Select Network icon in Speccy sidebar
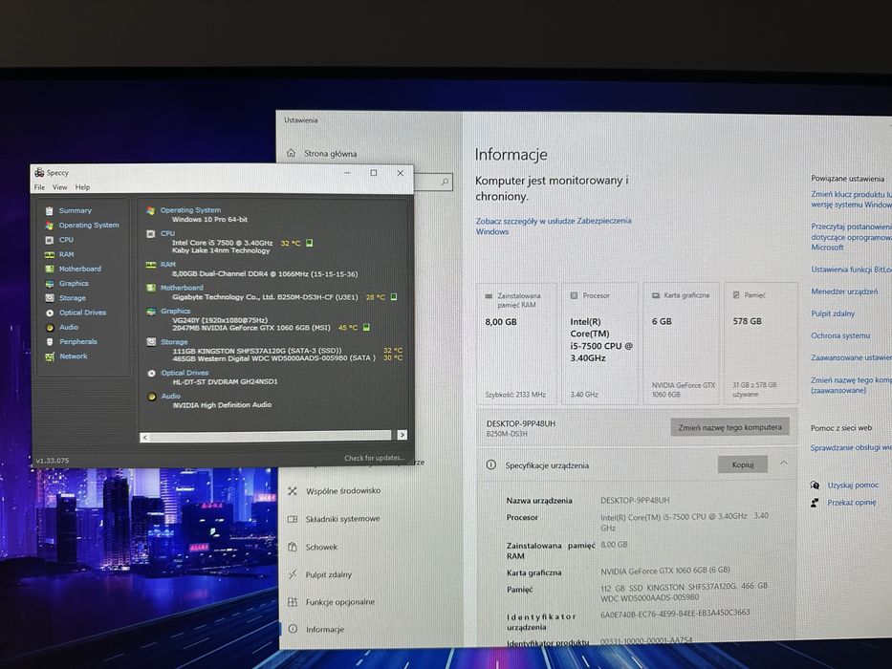Viewport: 892px width, 669px height. click(50, 356)
